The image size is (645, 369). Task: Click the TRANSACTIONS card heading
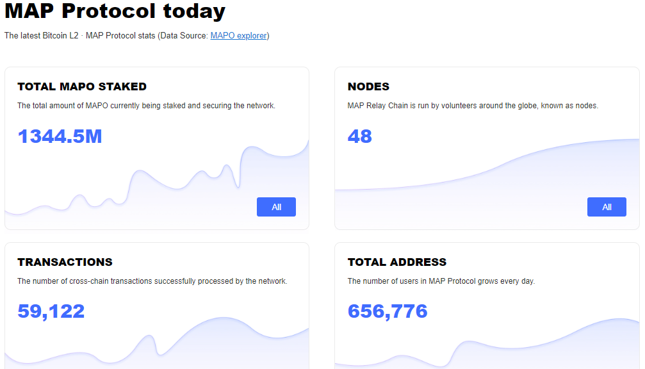tap(65, 262)
